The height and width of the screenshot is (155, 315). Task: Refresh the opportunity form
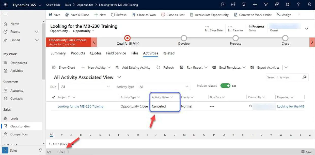coord(119,15)
